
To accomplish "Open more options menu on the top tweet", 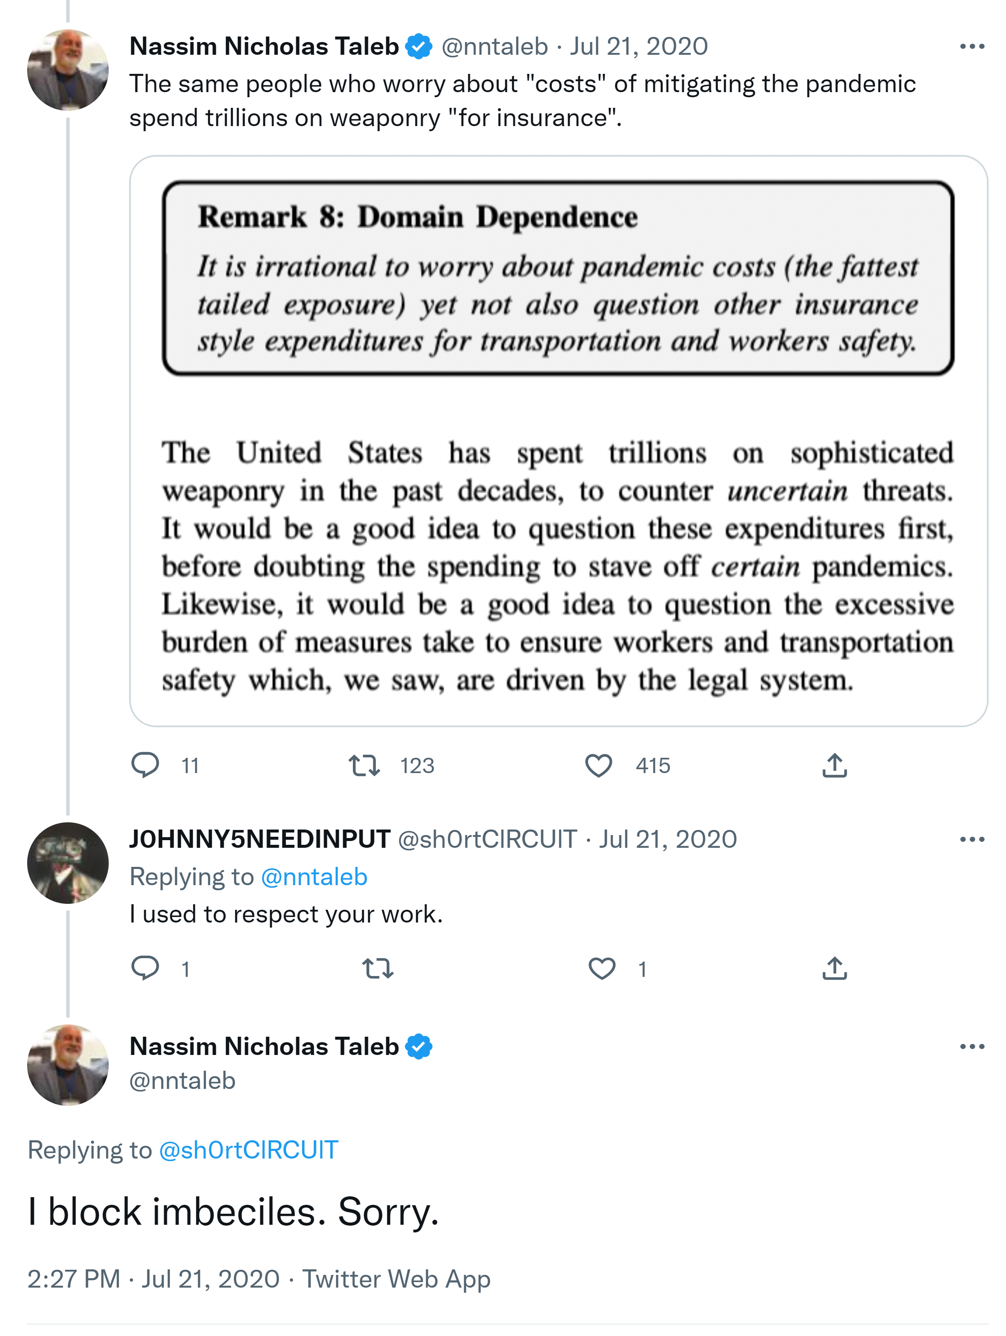I will 972,47.
